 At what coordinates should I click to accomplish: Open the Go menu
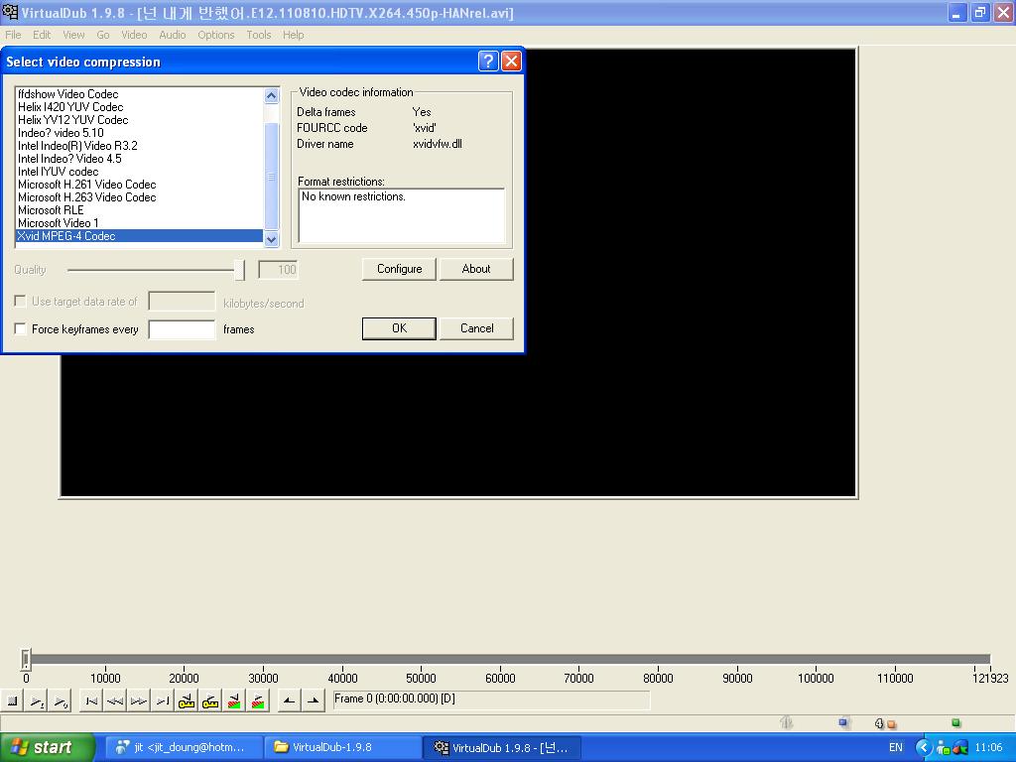103,35
